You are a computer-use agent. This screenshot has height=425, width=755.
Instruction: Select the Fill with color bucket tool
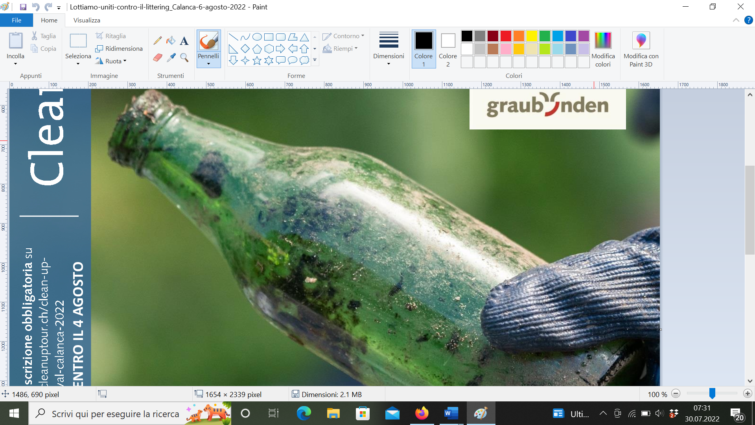(171, 41)
